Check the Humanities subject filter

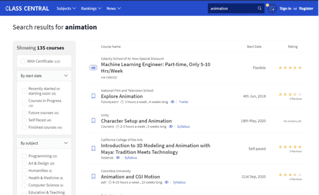24,171
